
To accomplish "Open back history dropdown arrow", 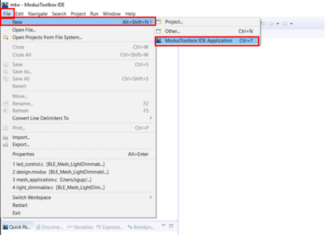I will (278, 24).
